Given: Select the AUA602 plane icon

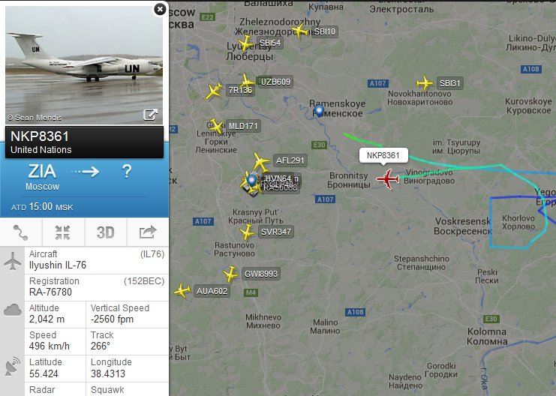Looking at the screenshot, I should (x=182, y=291).
